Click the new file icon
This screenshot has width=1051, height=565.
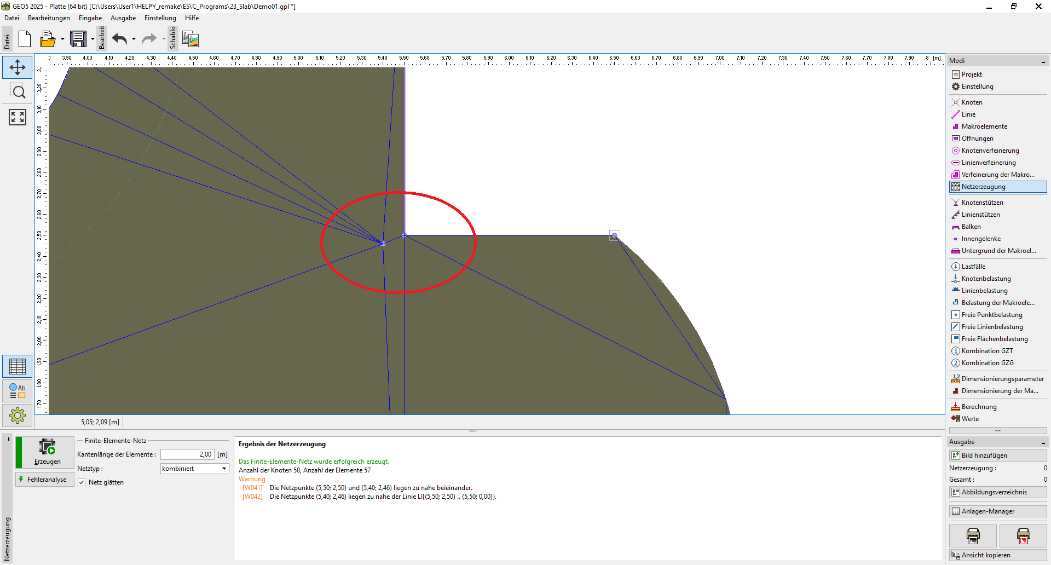point(25,39)
